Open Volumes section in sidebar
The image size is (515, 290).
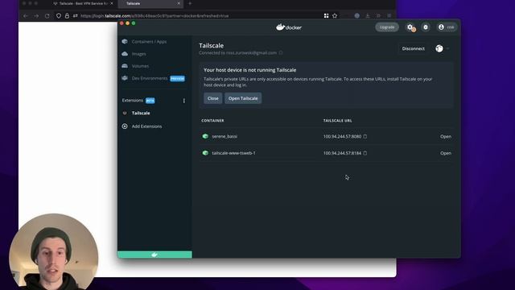click(140, 66)
